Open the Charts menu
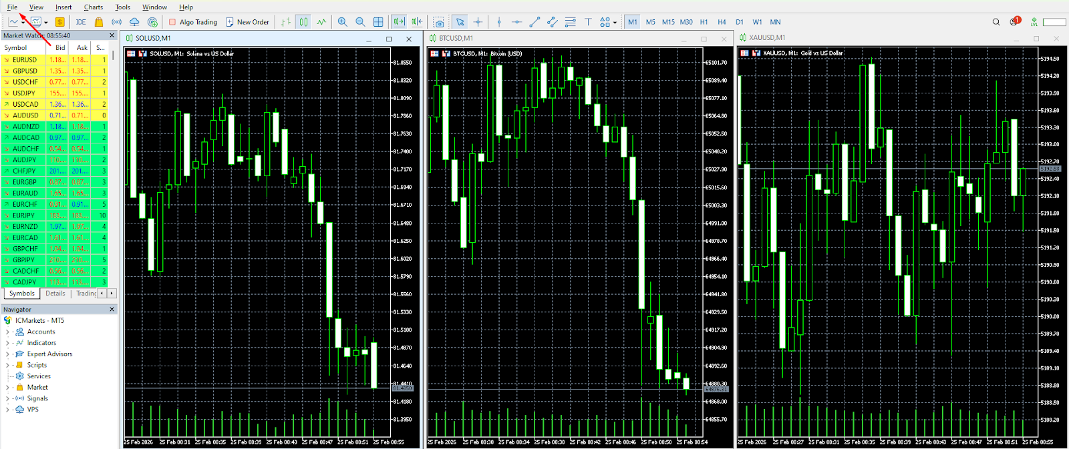 (x=94, y=7)
